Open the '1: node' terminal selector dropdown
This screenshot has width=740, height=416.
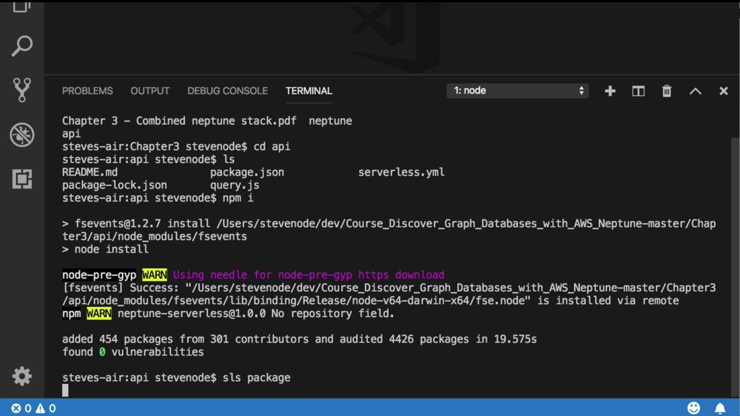tap(517, 91)
